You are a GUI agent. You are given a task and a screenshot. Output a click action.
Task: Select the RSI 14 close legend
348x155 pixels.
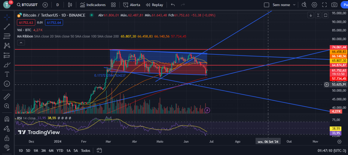click(x=26, y=118)
